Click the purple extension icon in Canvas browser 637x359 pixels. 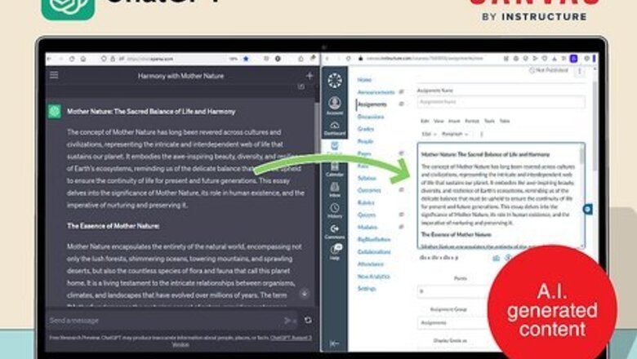(573, 59)
